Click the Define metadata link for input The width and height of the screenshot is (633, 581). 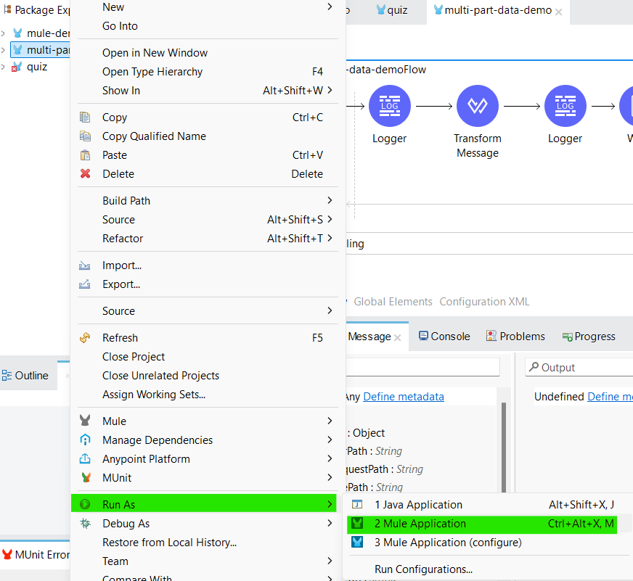click(x=404, y=397)
